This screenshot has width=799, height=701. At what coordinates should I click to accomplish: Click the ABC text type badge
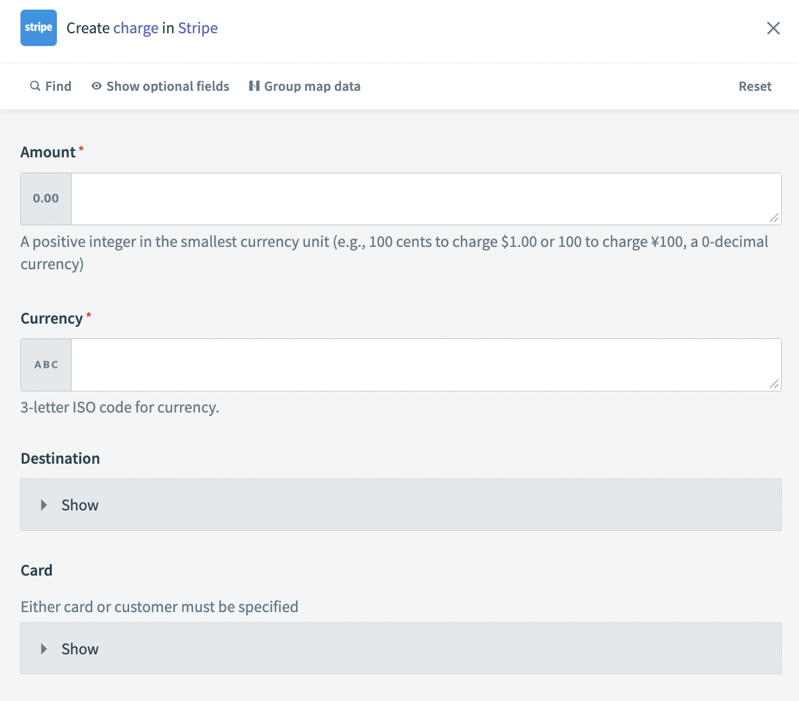tap(46, 365)
